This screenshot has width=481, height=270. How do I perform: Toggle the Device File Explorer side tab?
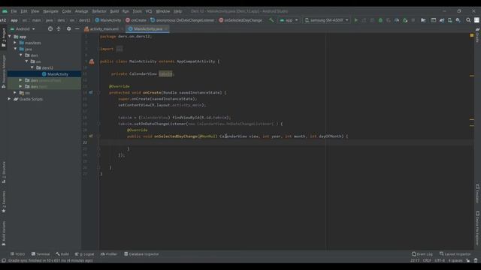click(x=478, y=228)
